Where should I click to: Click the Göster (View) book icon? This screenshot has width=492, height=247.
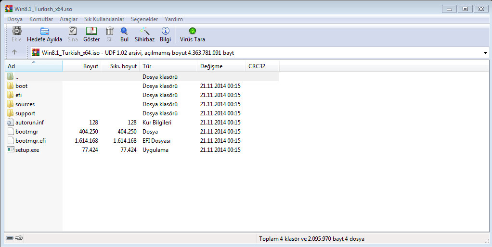(91, 31)
